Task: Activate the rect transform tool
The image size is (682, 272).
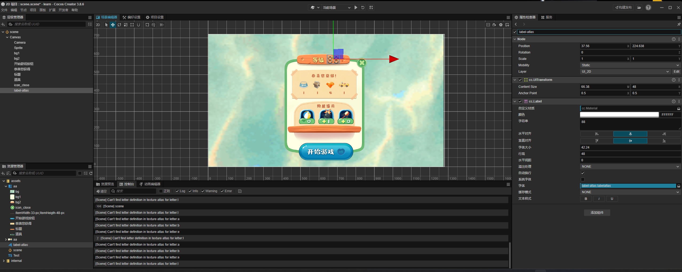Action: click(132, 25)
